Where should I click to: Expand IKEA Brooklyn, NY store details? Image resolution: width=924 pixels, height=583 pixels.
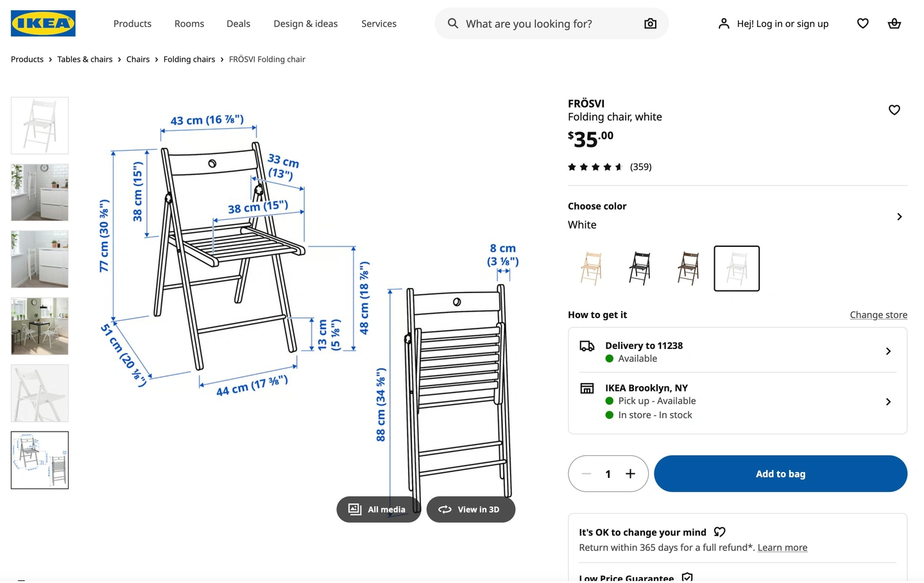(x=888, y=402)
